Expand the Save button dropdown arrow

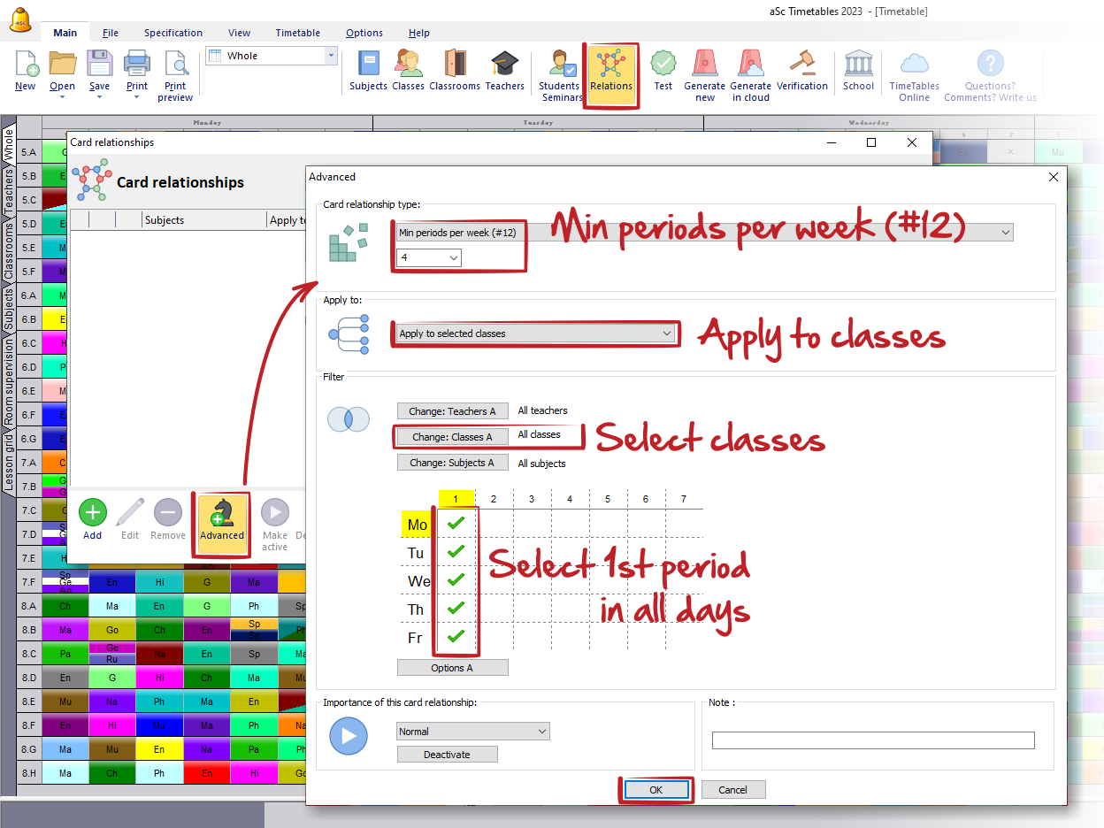click(x=99, y=96)
